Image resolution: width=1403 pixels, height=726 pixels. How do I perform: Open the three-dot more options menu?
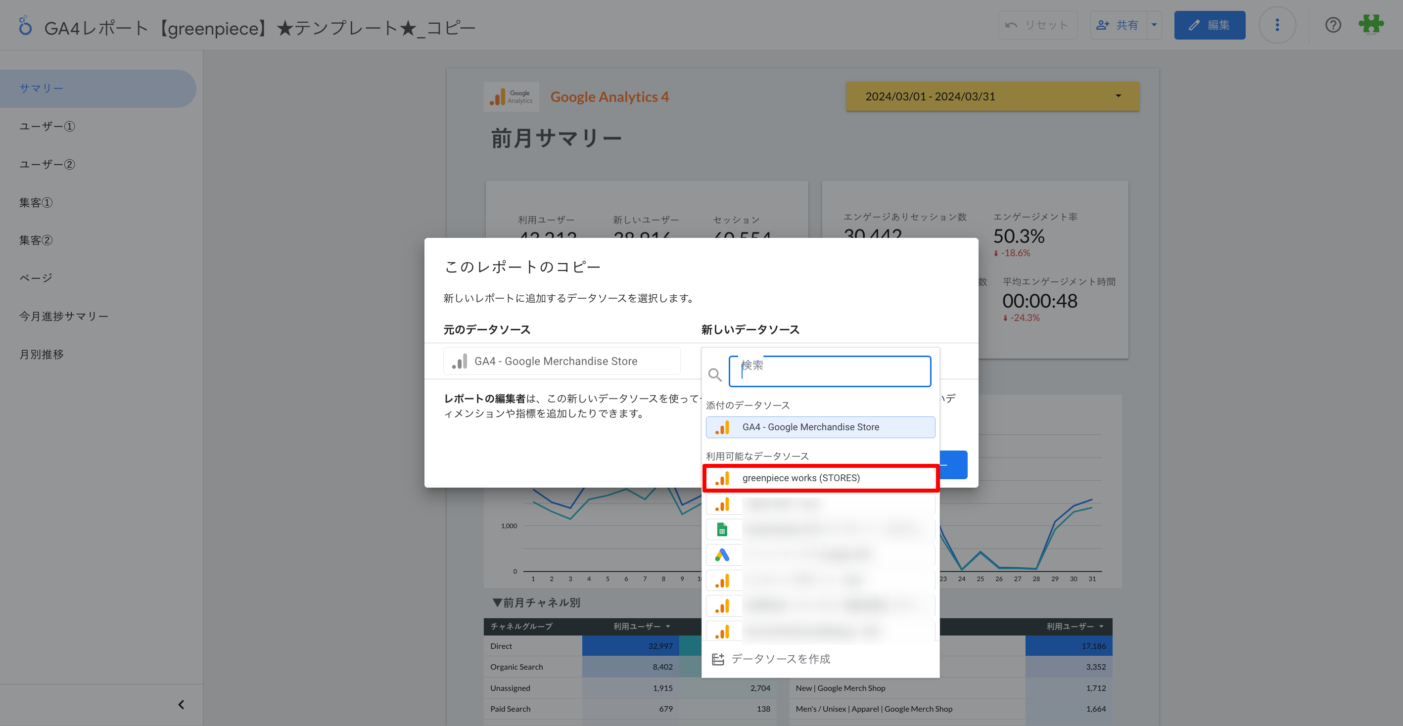[1277, 25]
